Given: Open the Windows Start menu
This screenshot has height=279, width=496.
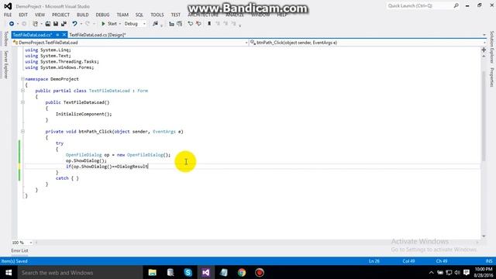Looking at the screenshot, I should [9, 272].
